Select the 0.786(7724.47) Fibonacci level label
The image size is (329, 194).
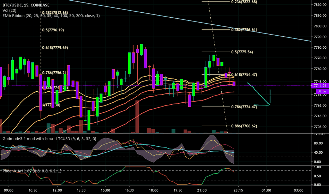pos(244,107)
